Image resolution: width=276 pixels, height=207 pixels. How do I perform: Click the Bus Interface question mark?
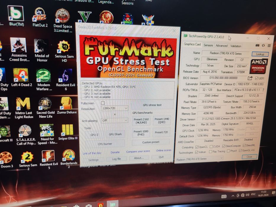coord(263,90)
